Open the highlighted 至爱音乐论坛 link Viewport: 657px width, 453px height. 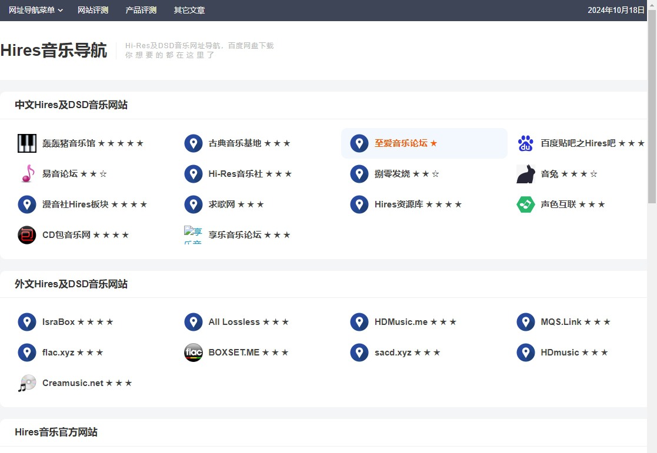click(406, 143)
